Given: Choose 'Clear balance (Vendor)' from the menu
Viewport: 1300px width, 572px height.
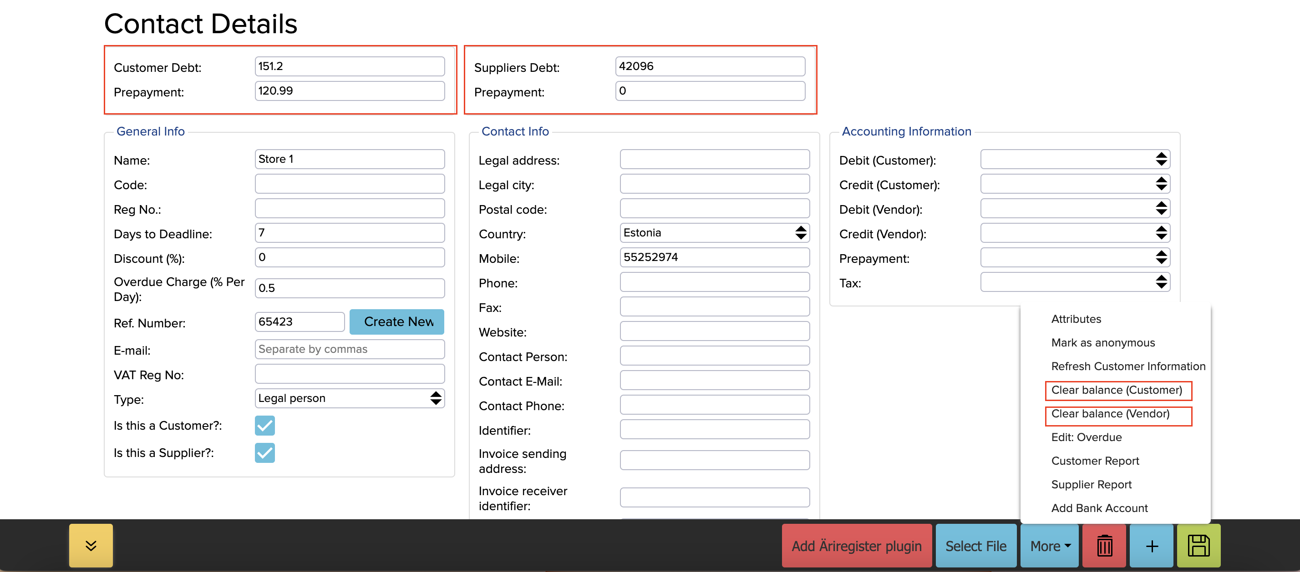Looking at the screenshot, I should 1110,414.
